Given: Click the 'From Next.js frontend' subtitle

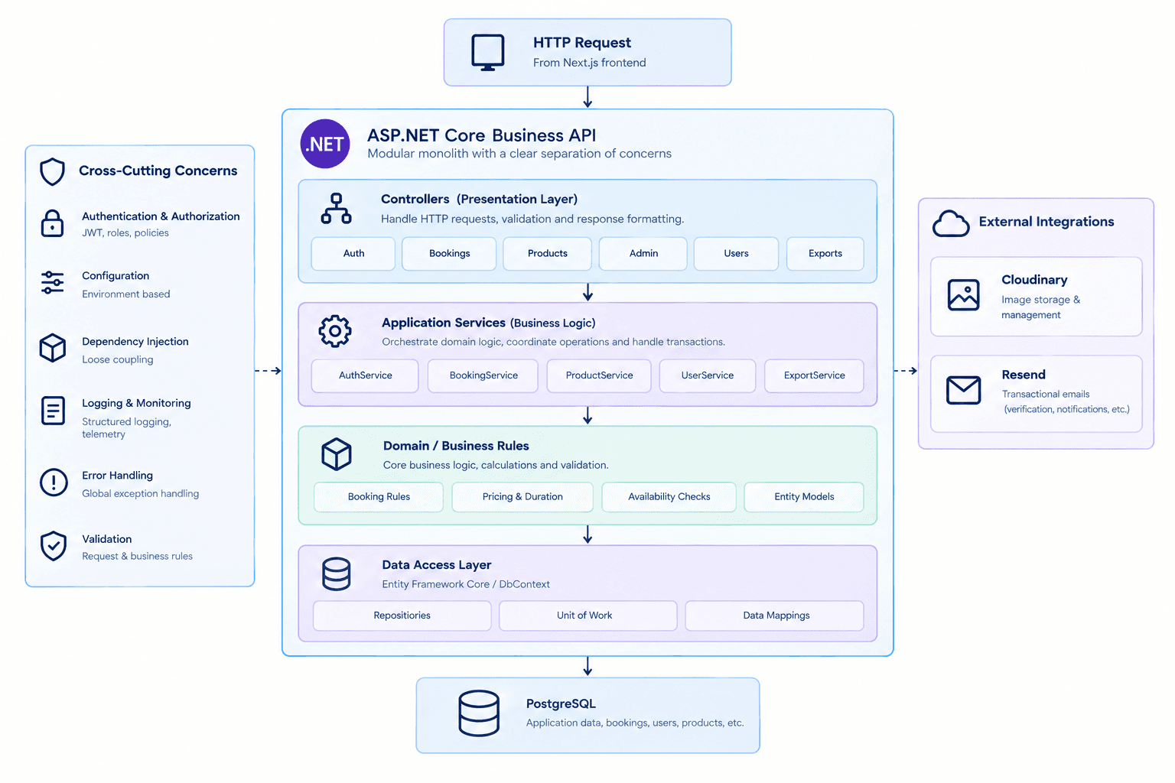Looking at the screenshot, I should point(590,63).
